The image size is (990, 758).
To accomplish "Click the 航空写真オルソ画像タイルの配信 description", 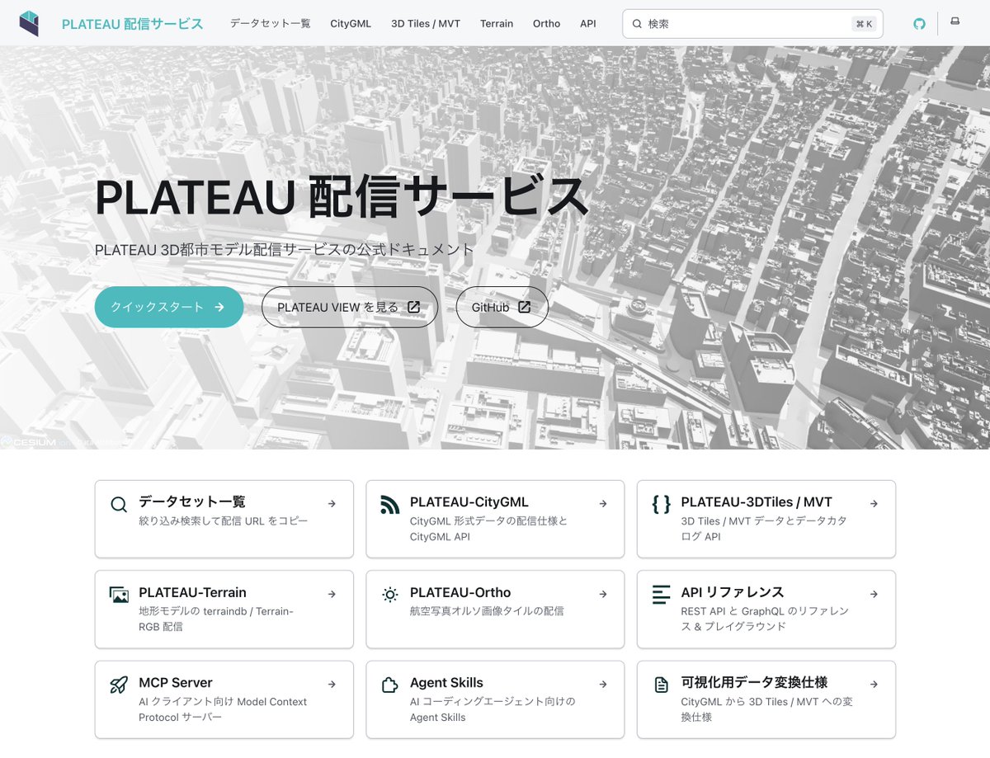I will click(x=487, y=611).
